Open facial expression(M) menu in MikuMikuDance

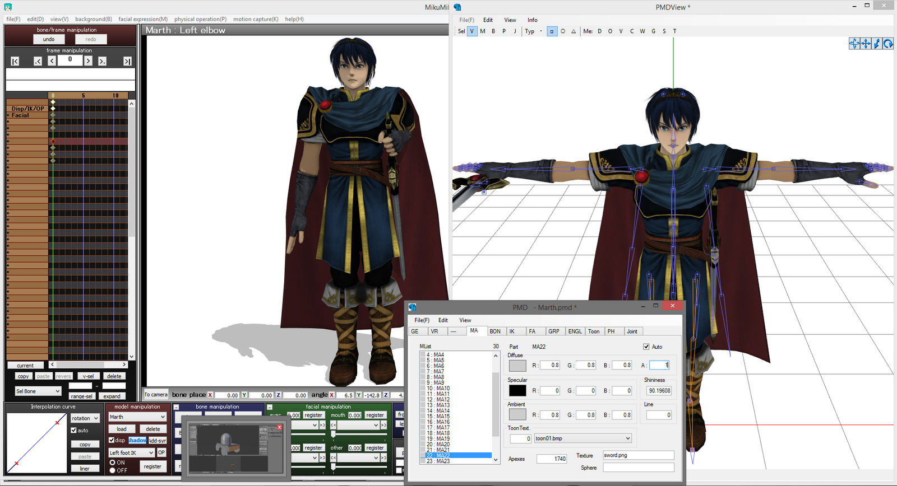click(143, 19)
